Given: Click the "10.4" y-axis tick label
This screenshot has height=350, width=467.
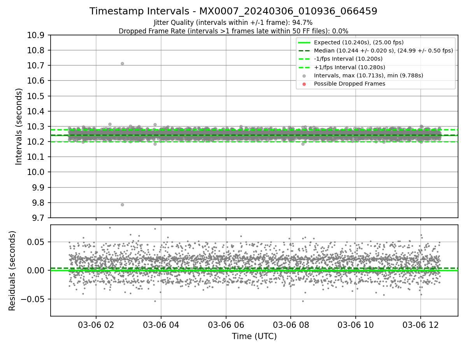Looking at the screenshot, I should point(36,111).
